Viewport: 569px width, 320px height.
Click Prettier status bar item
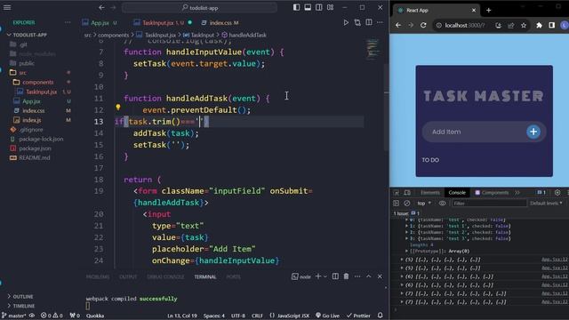click(358, 316)
